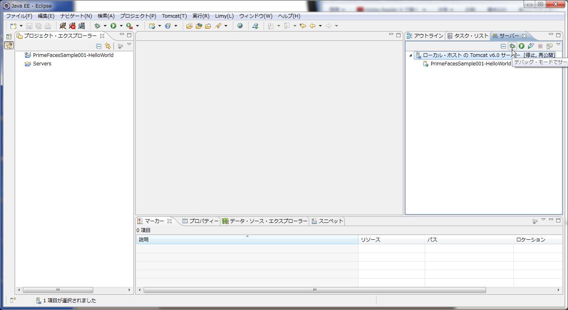This screenshot has width=568, height=310.
Task: Start the server with green play icon
Action: click(x=522, y=46)
